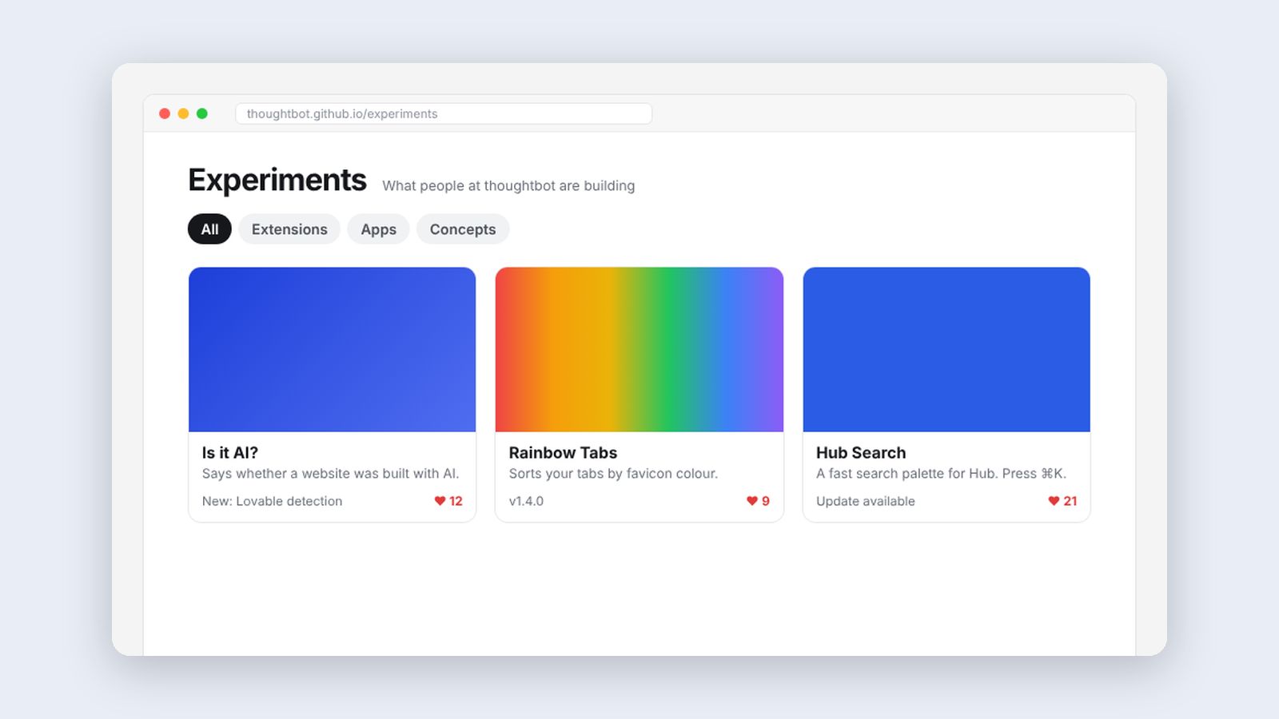The height and width of the screenshot is (719, 1279).
Task: Click the Hub Search title
Action: pyautogui.click(x=861, y=453)
